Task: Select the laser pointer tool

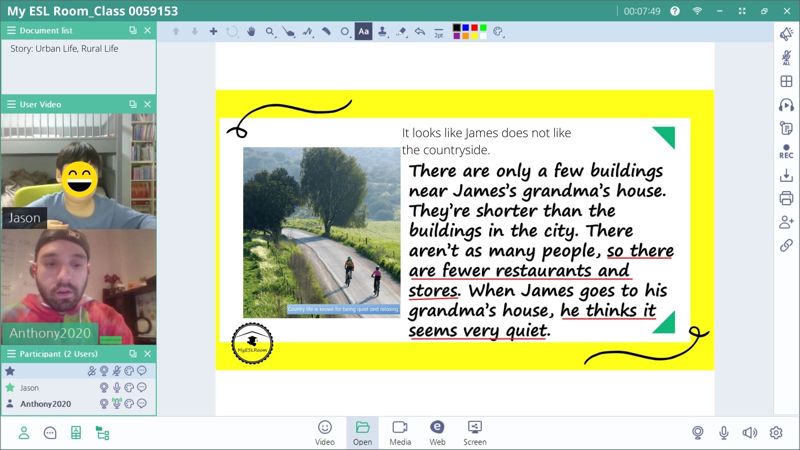Action: pos(288,31)
